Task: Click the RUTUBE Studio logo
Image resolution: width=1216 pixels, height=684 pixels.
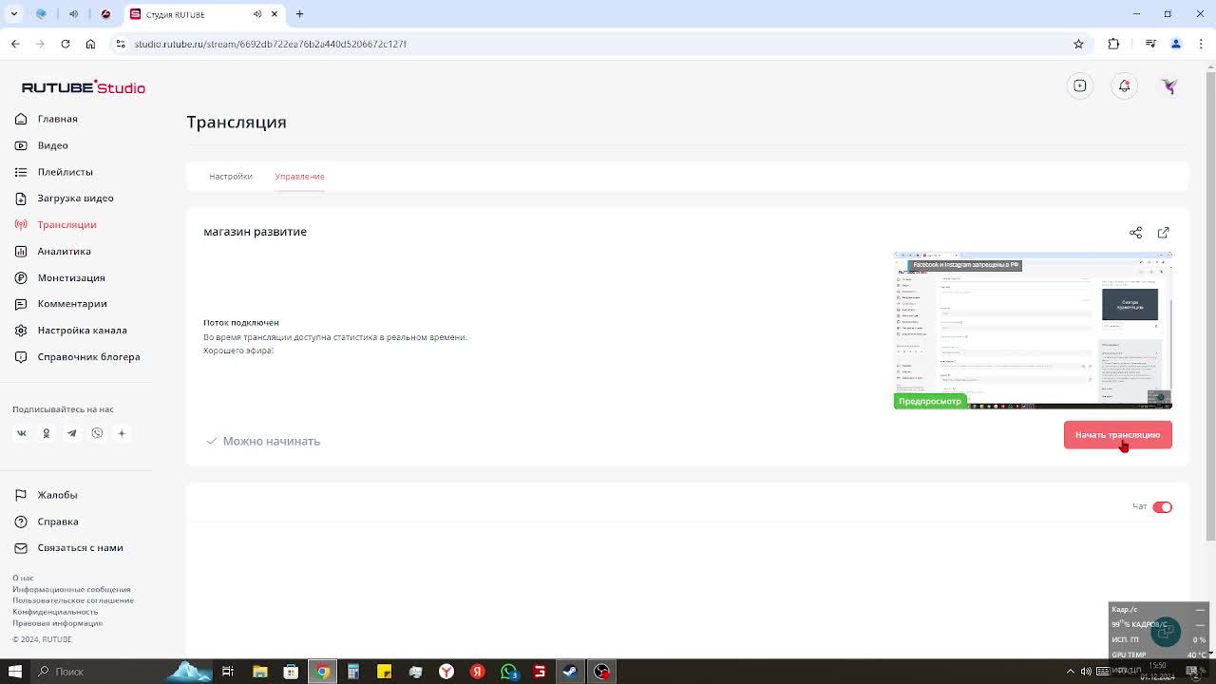Action: point(84,87)
